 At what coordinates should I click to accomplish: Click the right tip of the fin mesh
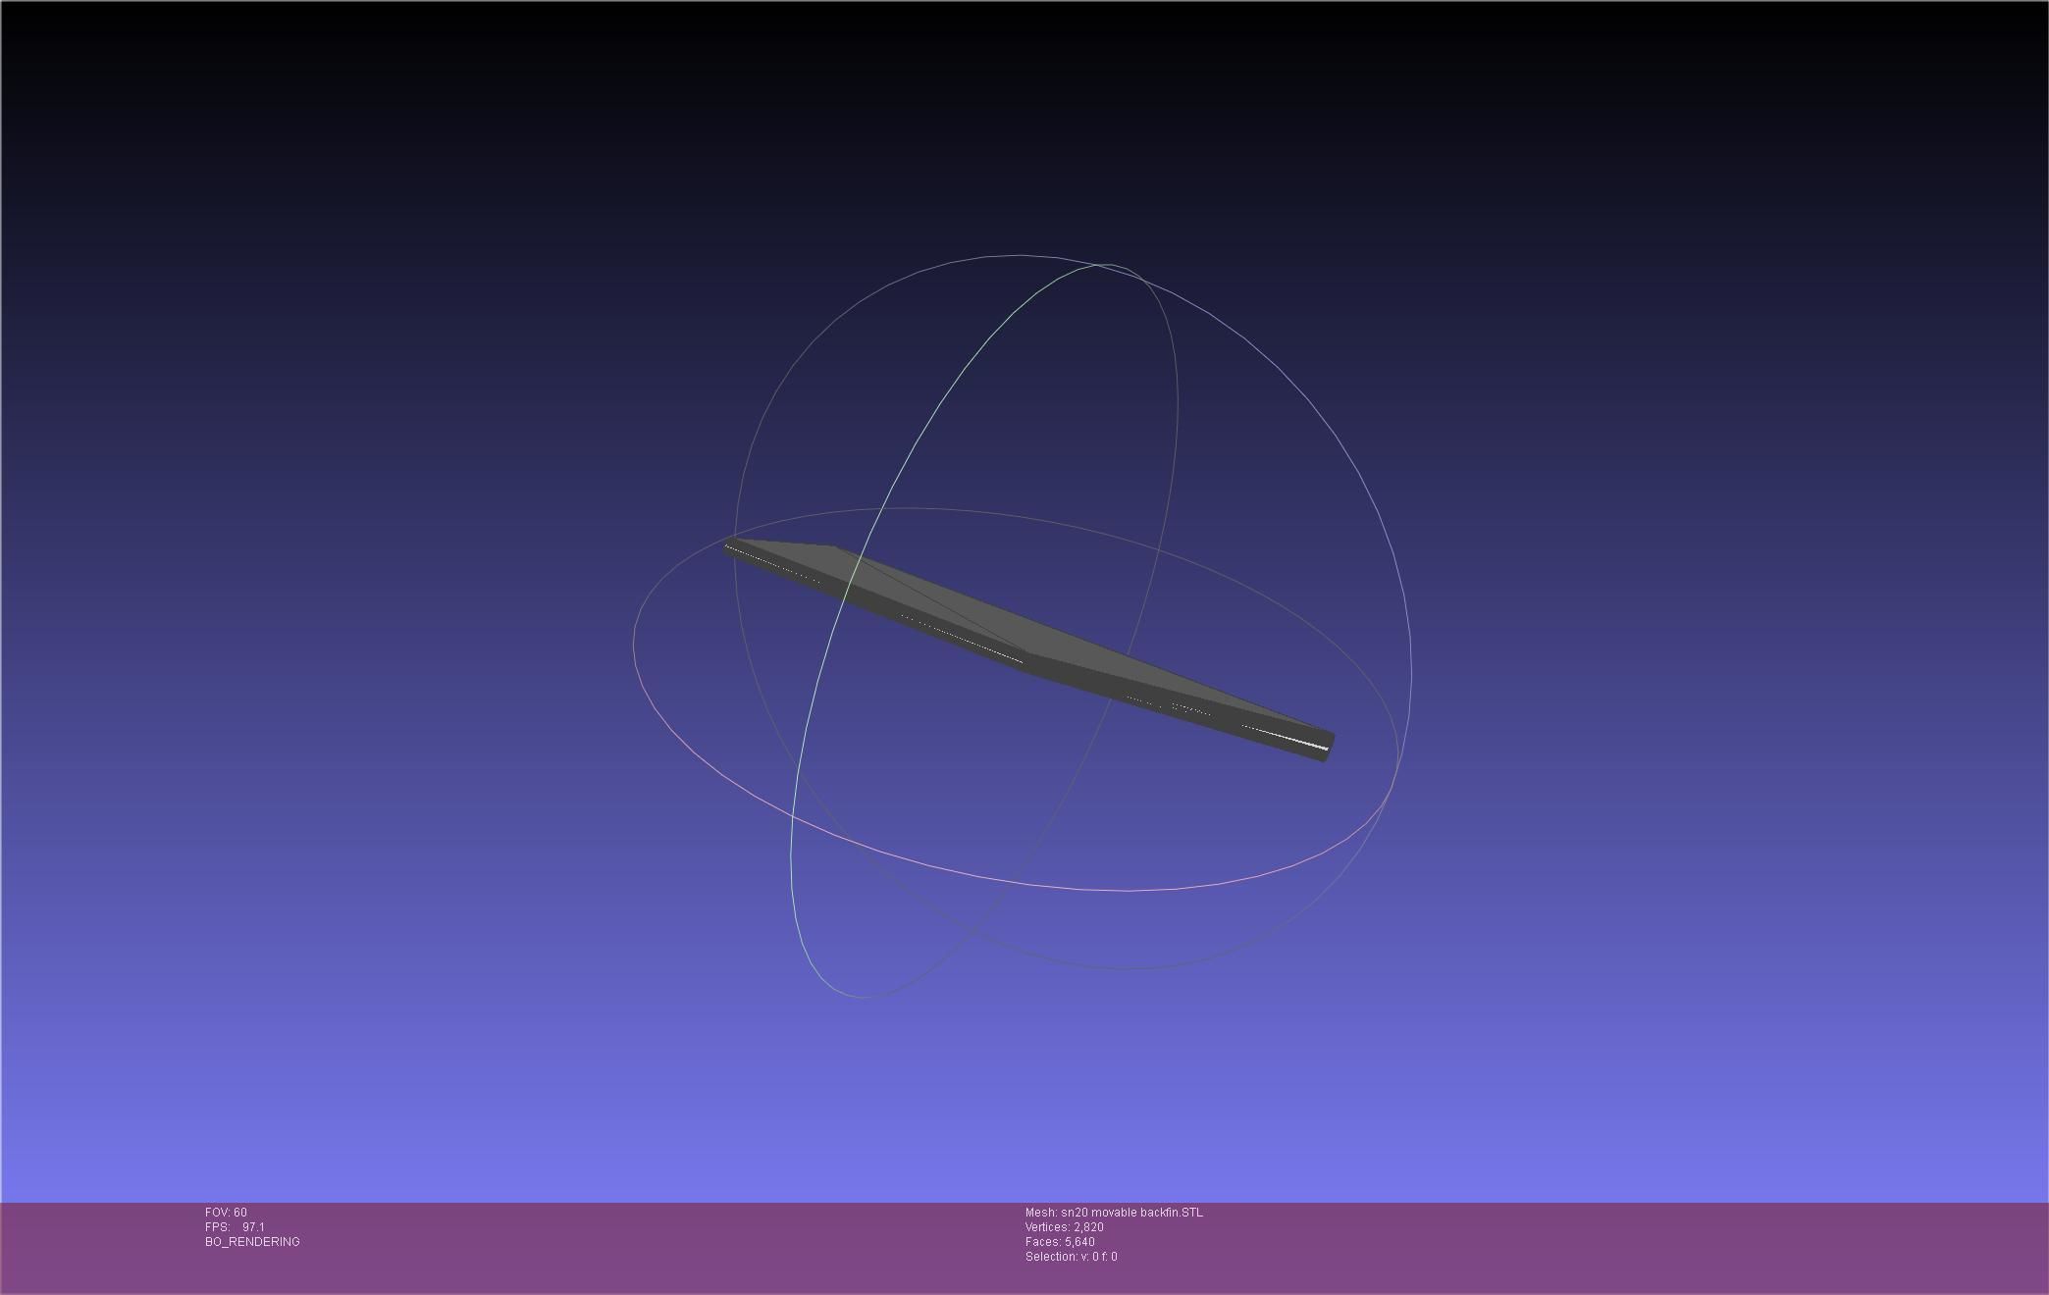click(1330, 744)
